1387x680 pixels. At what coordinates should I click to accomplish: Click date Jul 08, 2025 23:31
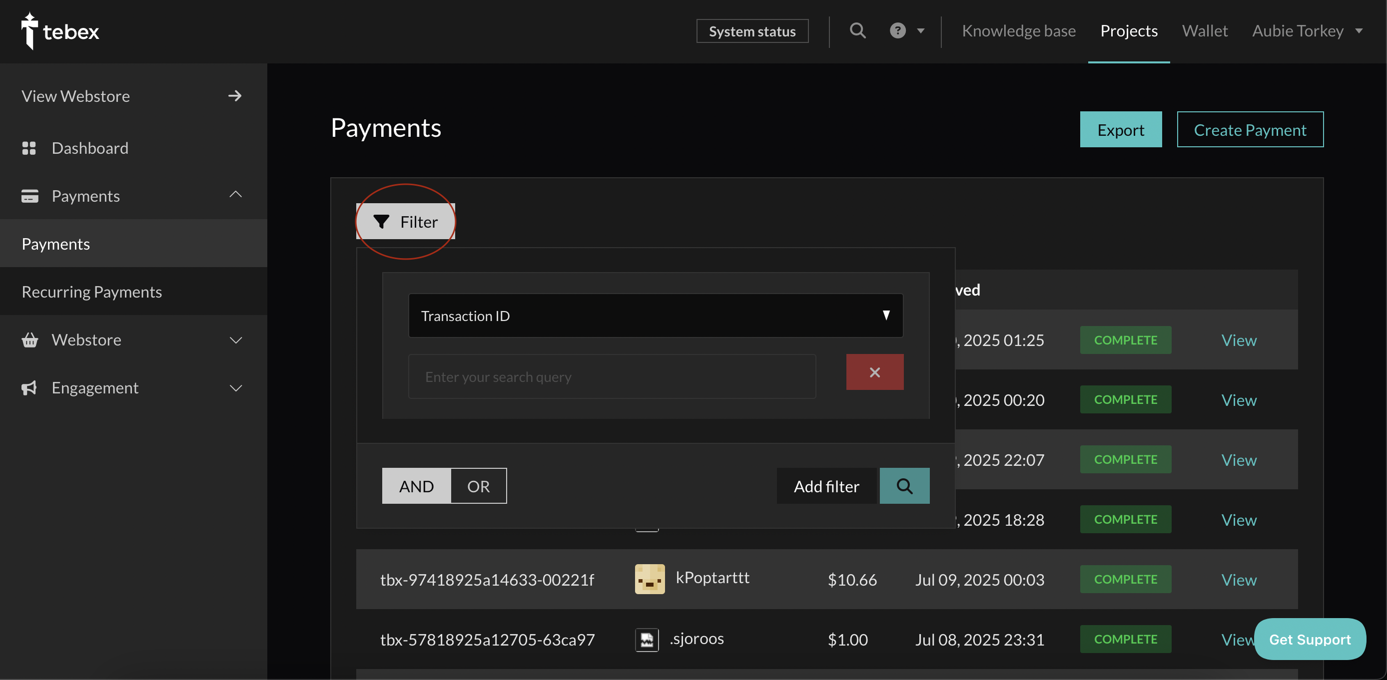pos(979,639)
